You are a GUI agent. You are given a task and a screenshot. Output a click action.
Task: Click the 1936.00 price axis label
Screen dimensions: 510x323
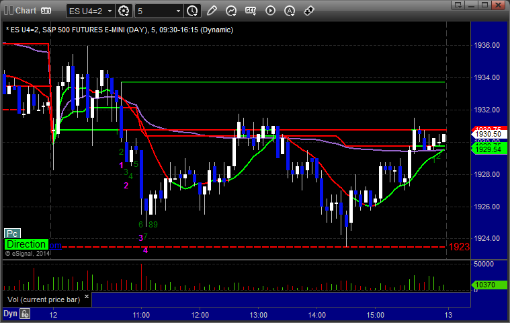click(x=487, y=45)
